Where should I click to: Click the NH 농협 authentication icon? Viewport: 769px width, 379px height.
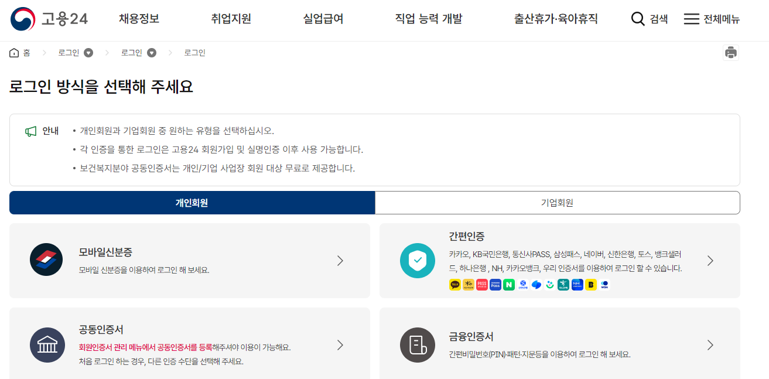(x=577, y=285)
